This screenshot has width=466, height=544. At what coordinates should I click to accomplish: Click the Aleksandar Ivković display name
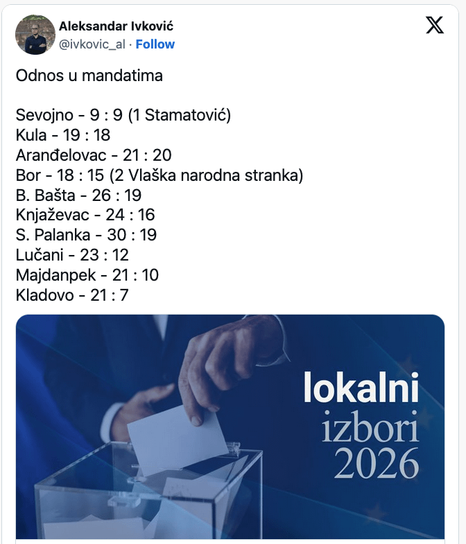(116, 26)
